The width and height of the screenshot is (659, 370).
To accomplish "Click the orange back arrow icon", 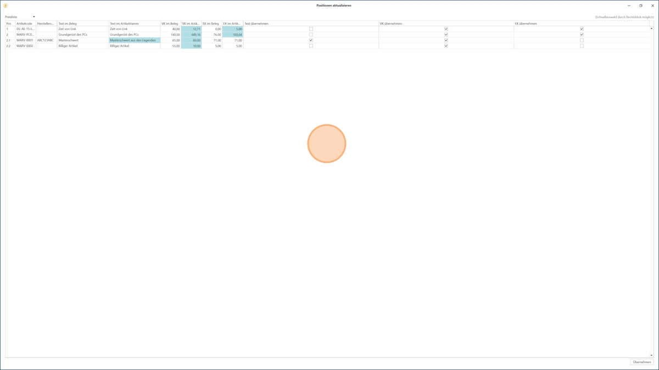I will [5, 5].
